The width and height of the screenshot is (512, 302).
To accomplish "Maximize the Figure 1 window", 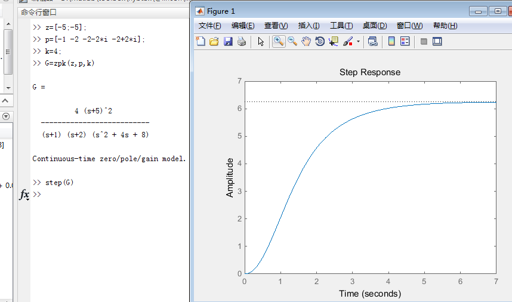I will coord(498,11).
